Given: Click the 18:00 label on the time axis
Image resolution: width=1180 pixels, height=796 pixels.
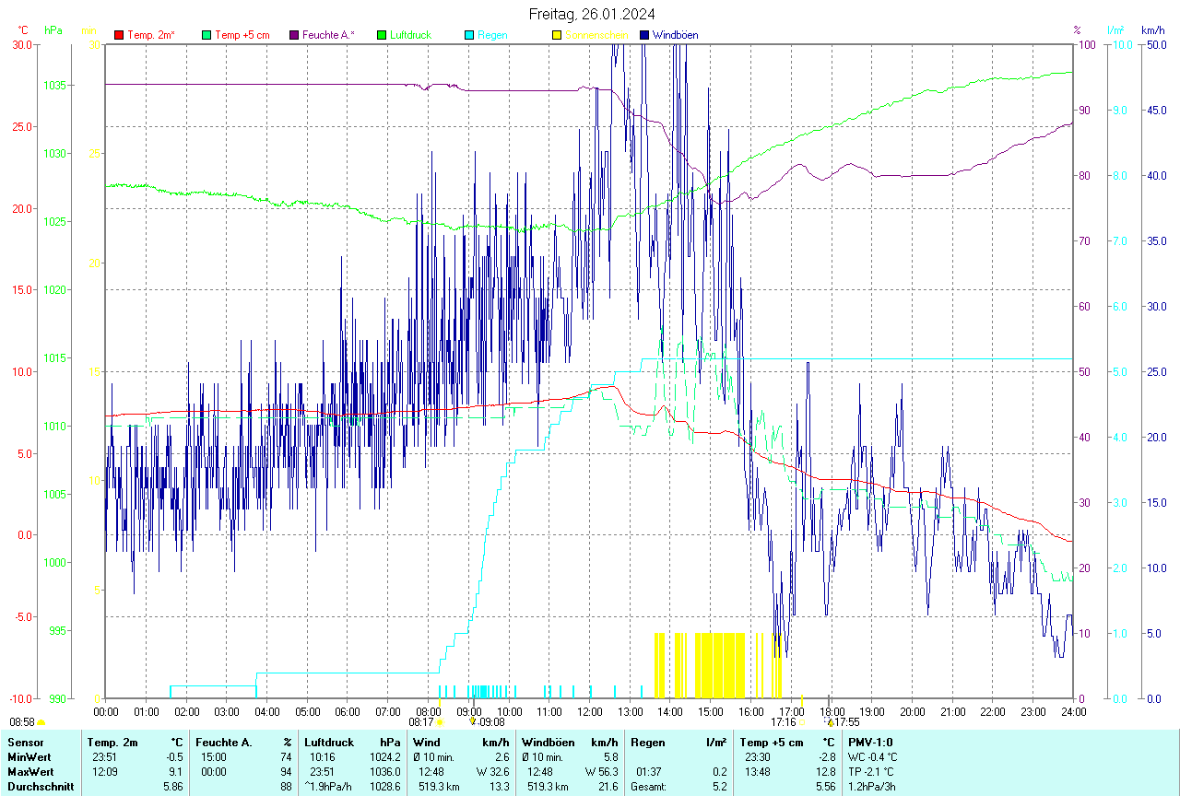Looking at the screenshot, I should (x=832, y=711).
